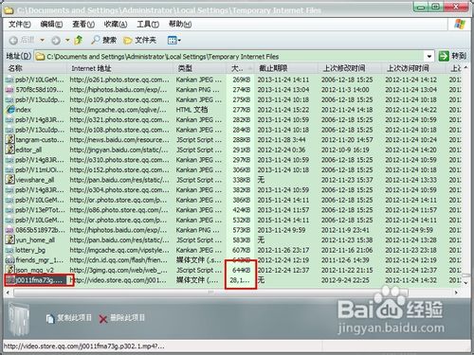Click the script icon of yun_home_all file
This screenshot has height=355, width=474.
pyautogui.click(x=10, y=240)
